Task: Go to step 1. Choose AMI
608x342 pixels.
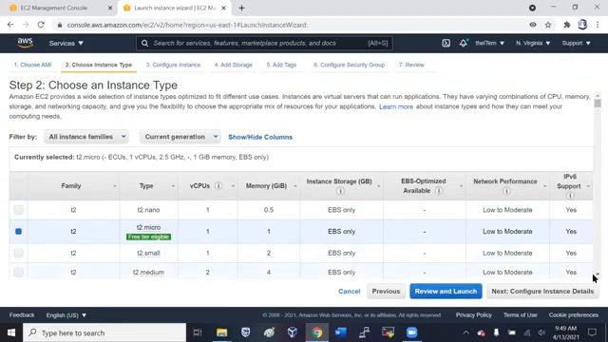Action: coord(32,65)
